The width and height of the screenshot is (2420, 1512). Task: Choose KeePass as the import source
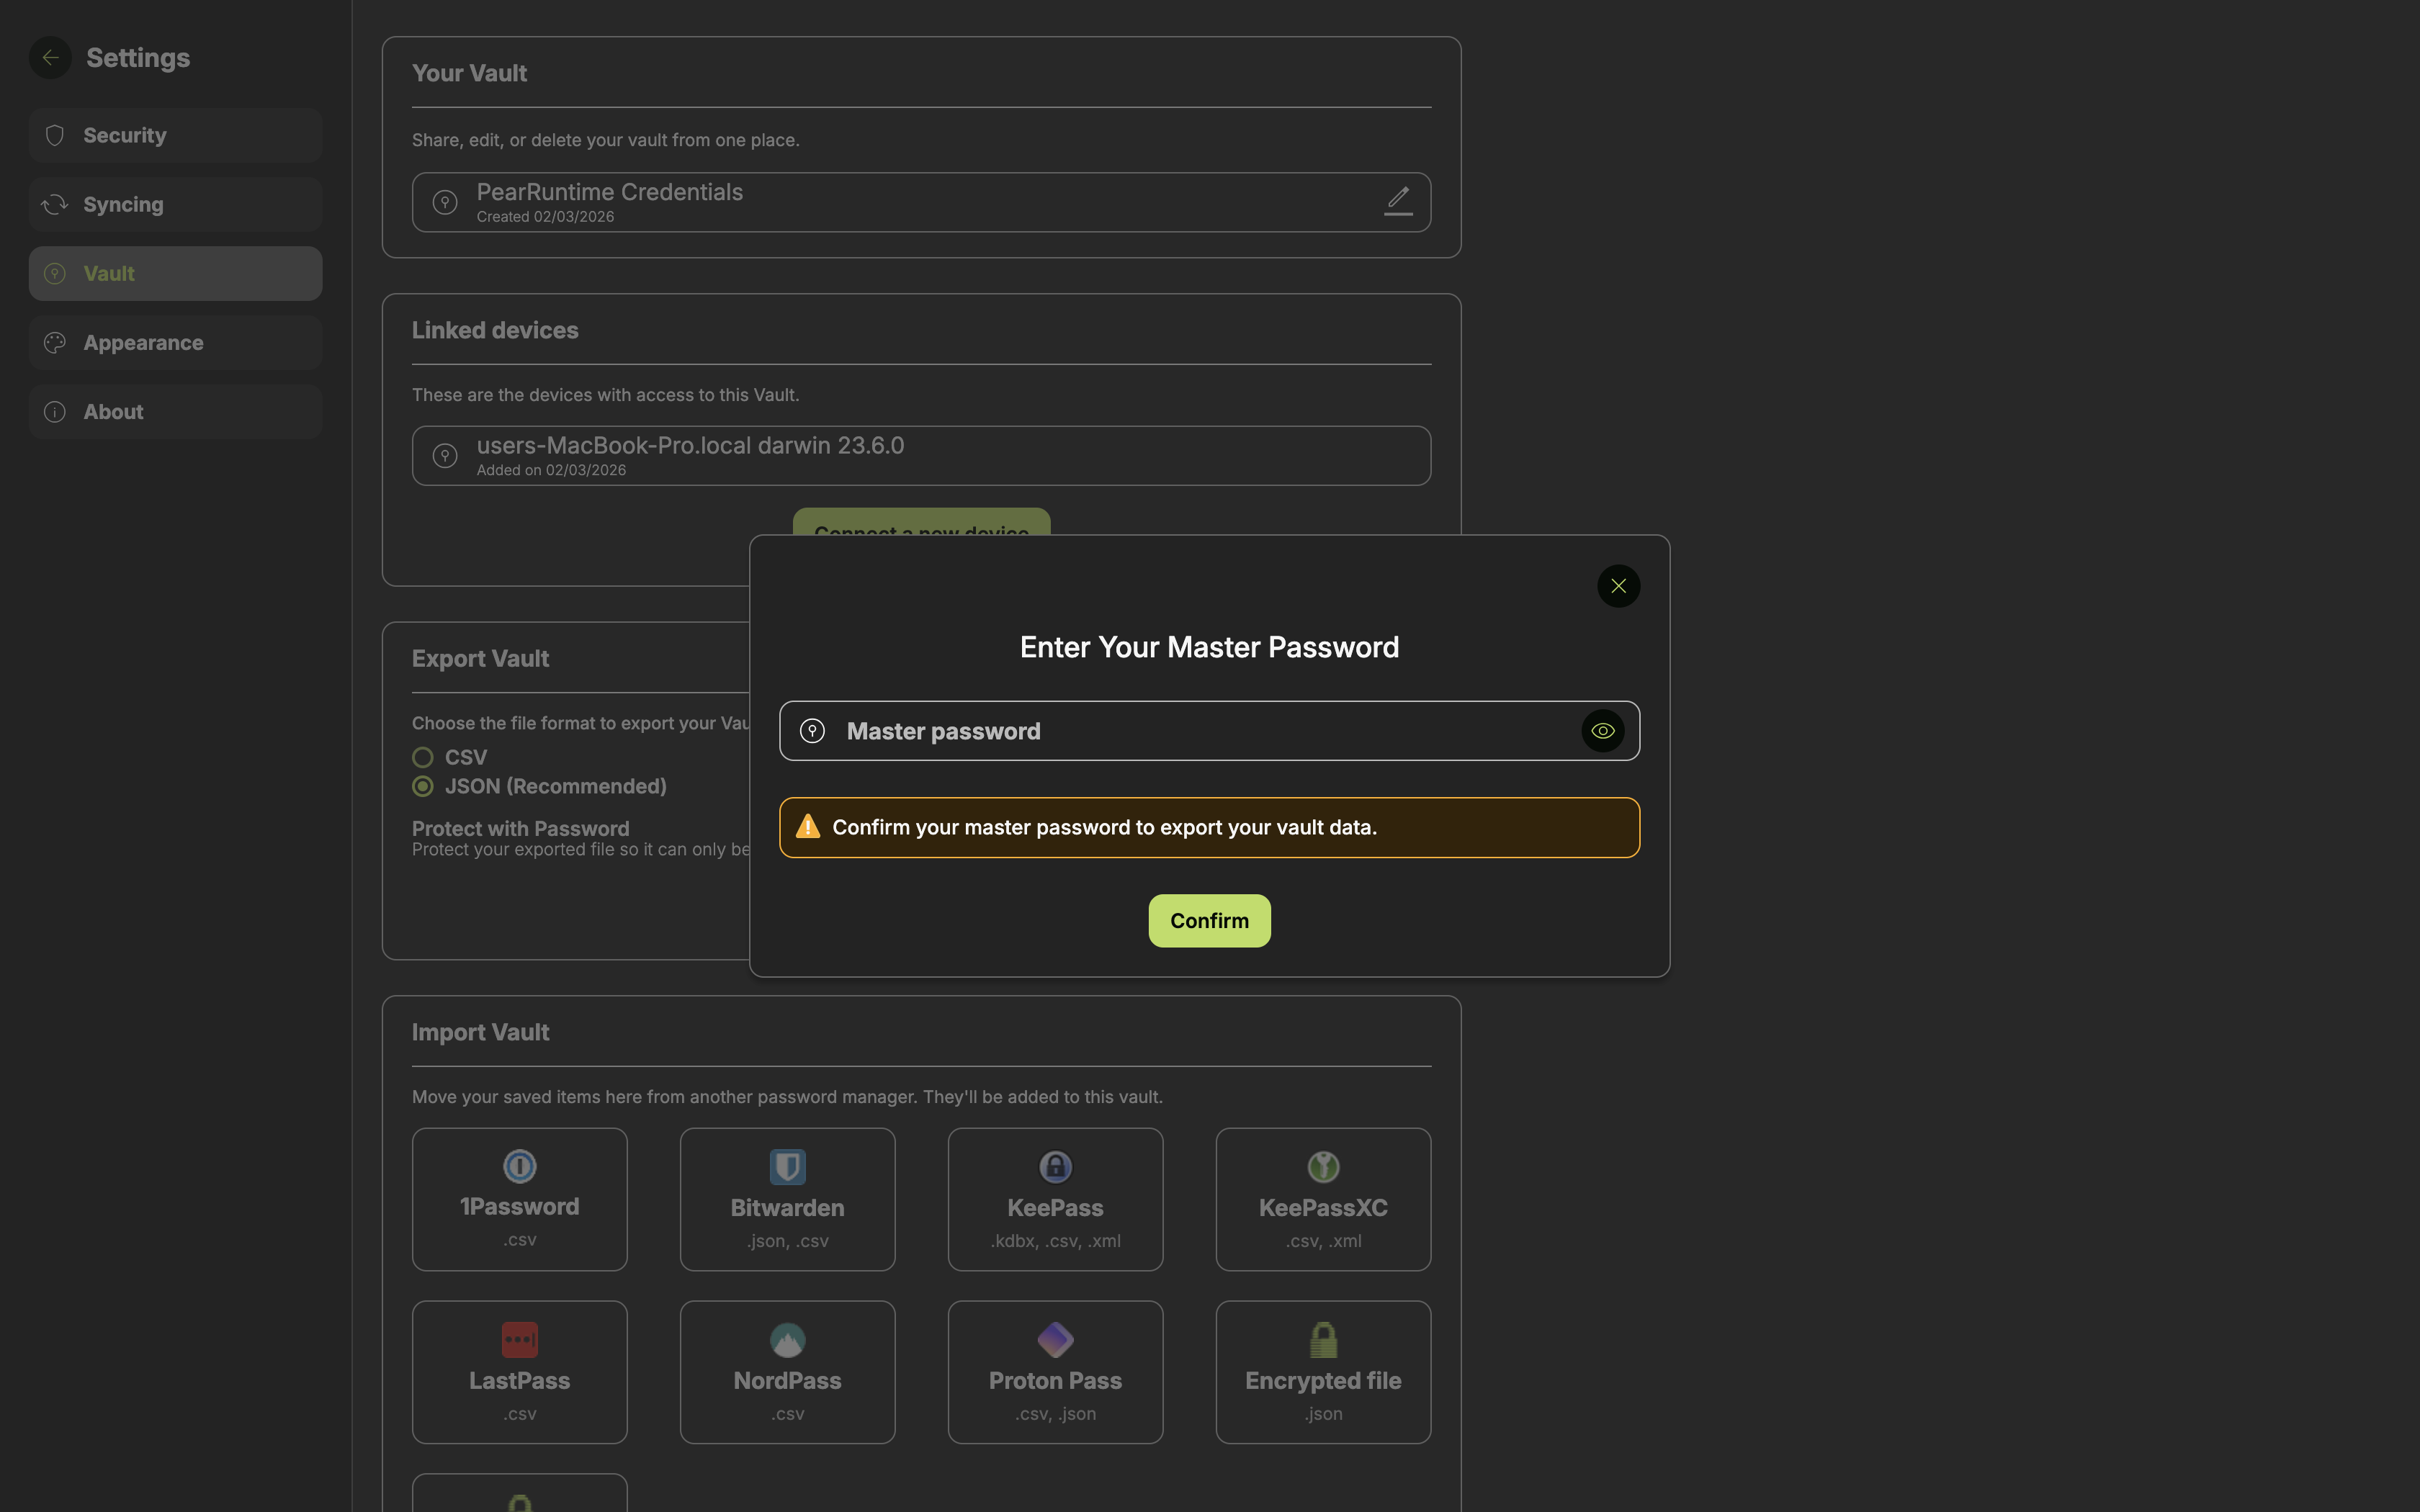(1054, 1198)
